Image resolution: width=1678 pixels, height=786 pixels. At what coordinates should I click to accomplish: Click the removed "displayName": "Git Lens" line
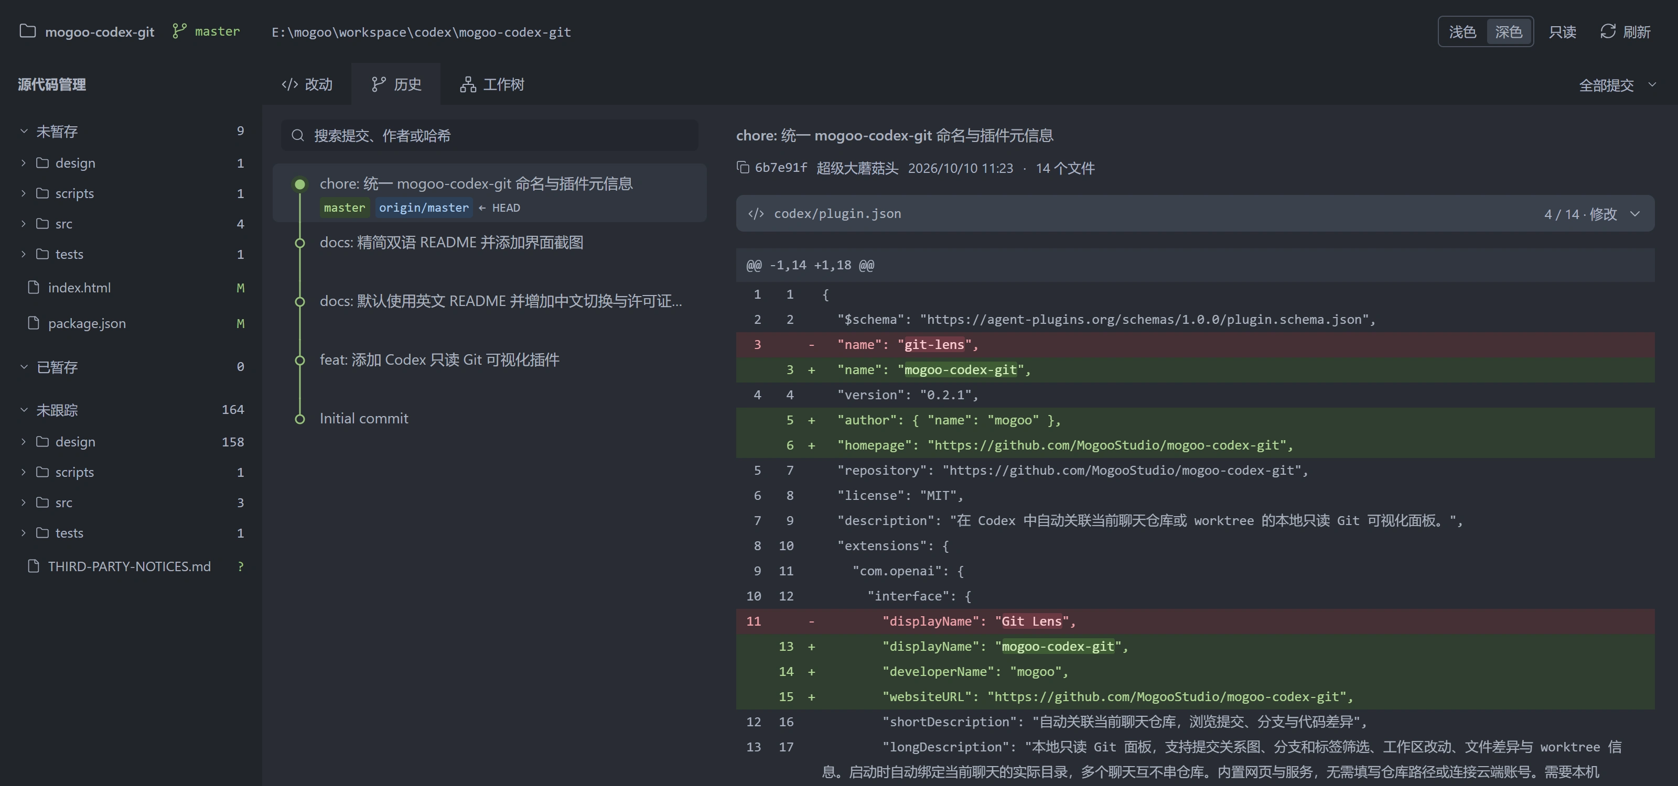click(x=1196, y=621)
